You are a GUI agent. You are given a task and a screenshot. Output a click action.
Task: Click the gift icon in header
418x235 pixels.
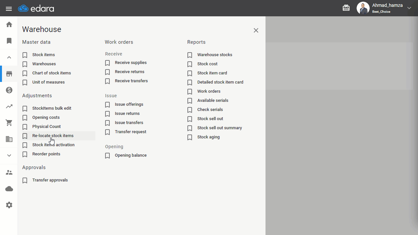click(x=346, y=8)
